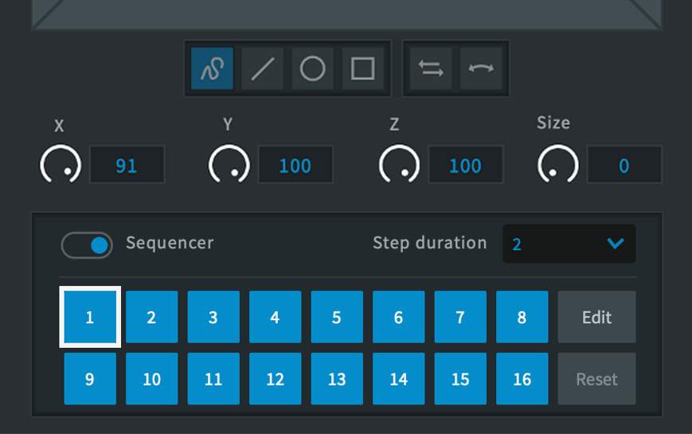Image resolution: width=692 pixels, height=434 pixels.
Task: Click the X value field showing 91
Action: click(x=127, y=166)
